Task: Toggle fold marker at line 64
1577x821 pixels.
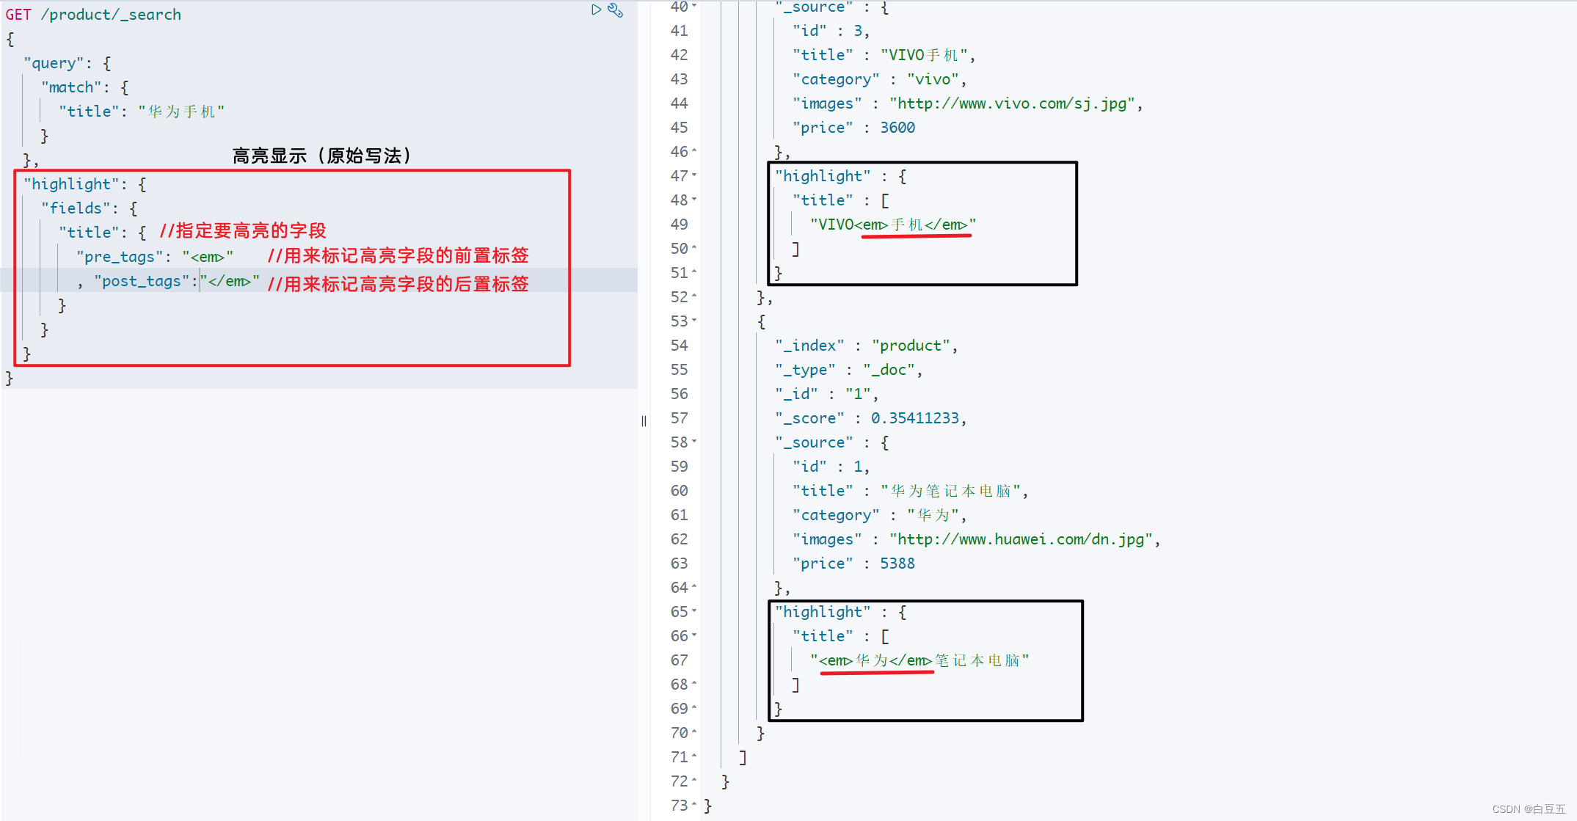Action: [694, 587]
